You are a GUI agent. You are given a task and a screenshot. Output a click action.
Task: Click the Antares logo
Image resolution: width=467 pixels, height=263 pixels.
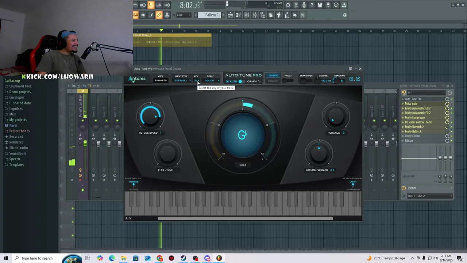137,79
